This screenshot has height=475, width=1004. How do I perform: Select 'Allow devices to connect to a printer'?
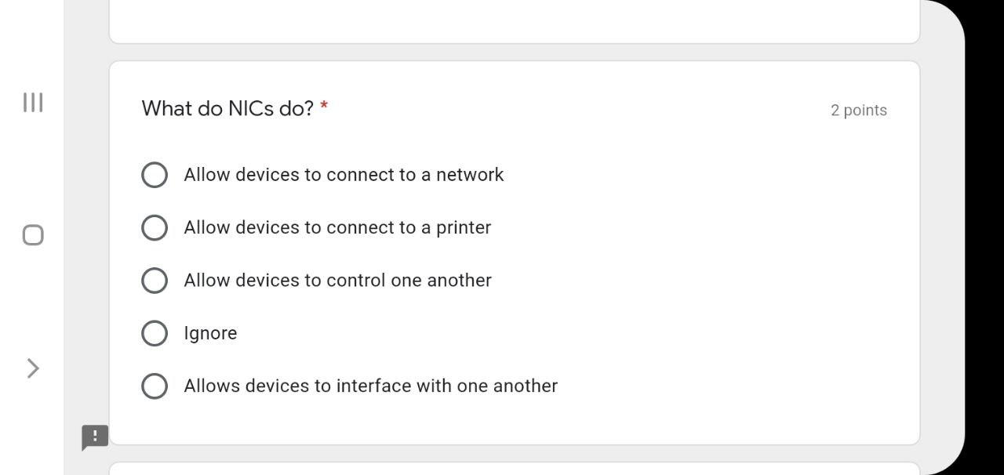(x=155, y=227)
